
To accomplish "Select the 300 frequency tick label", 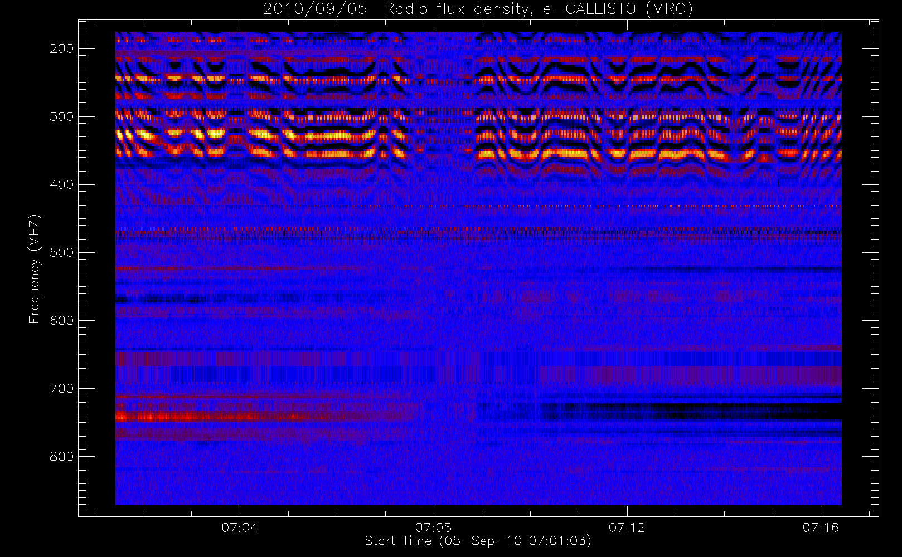I will (62, 116).
